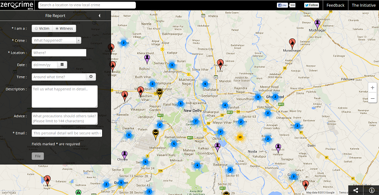The width and height of the screenshot is (379, 195).
Task: Open the Feedback menu item
Action: click(335, 5)
